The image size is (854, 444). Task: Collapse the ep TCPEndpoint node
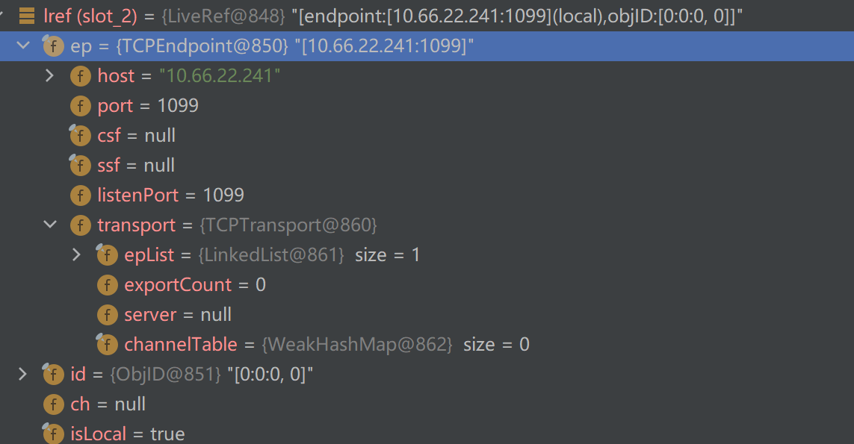coord(23,46)
